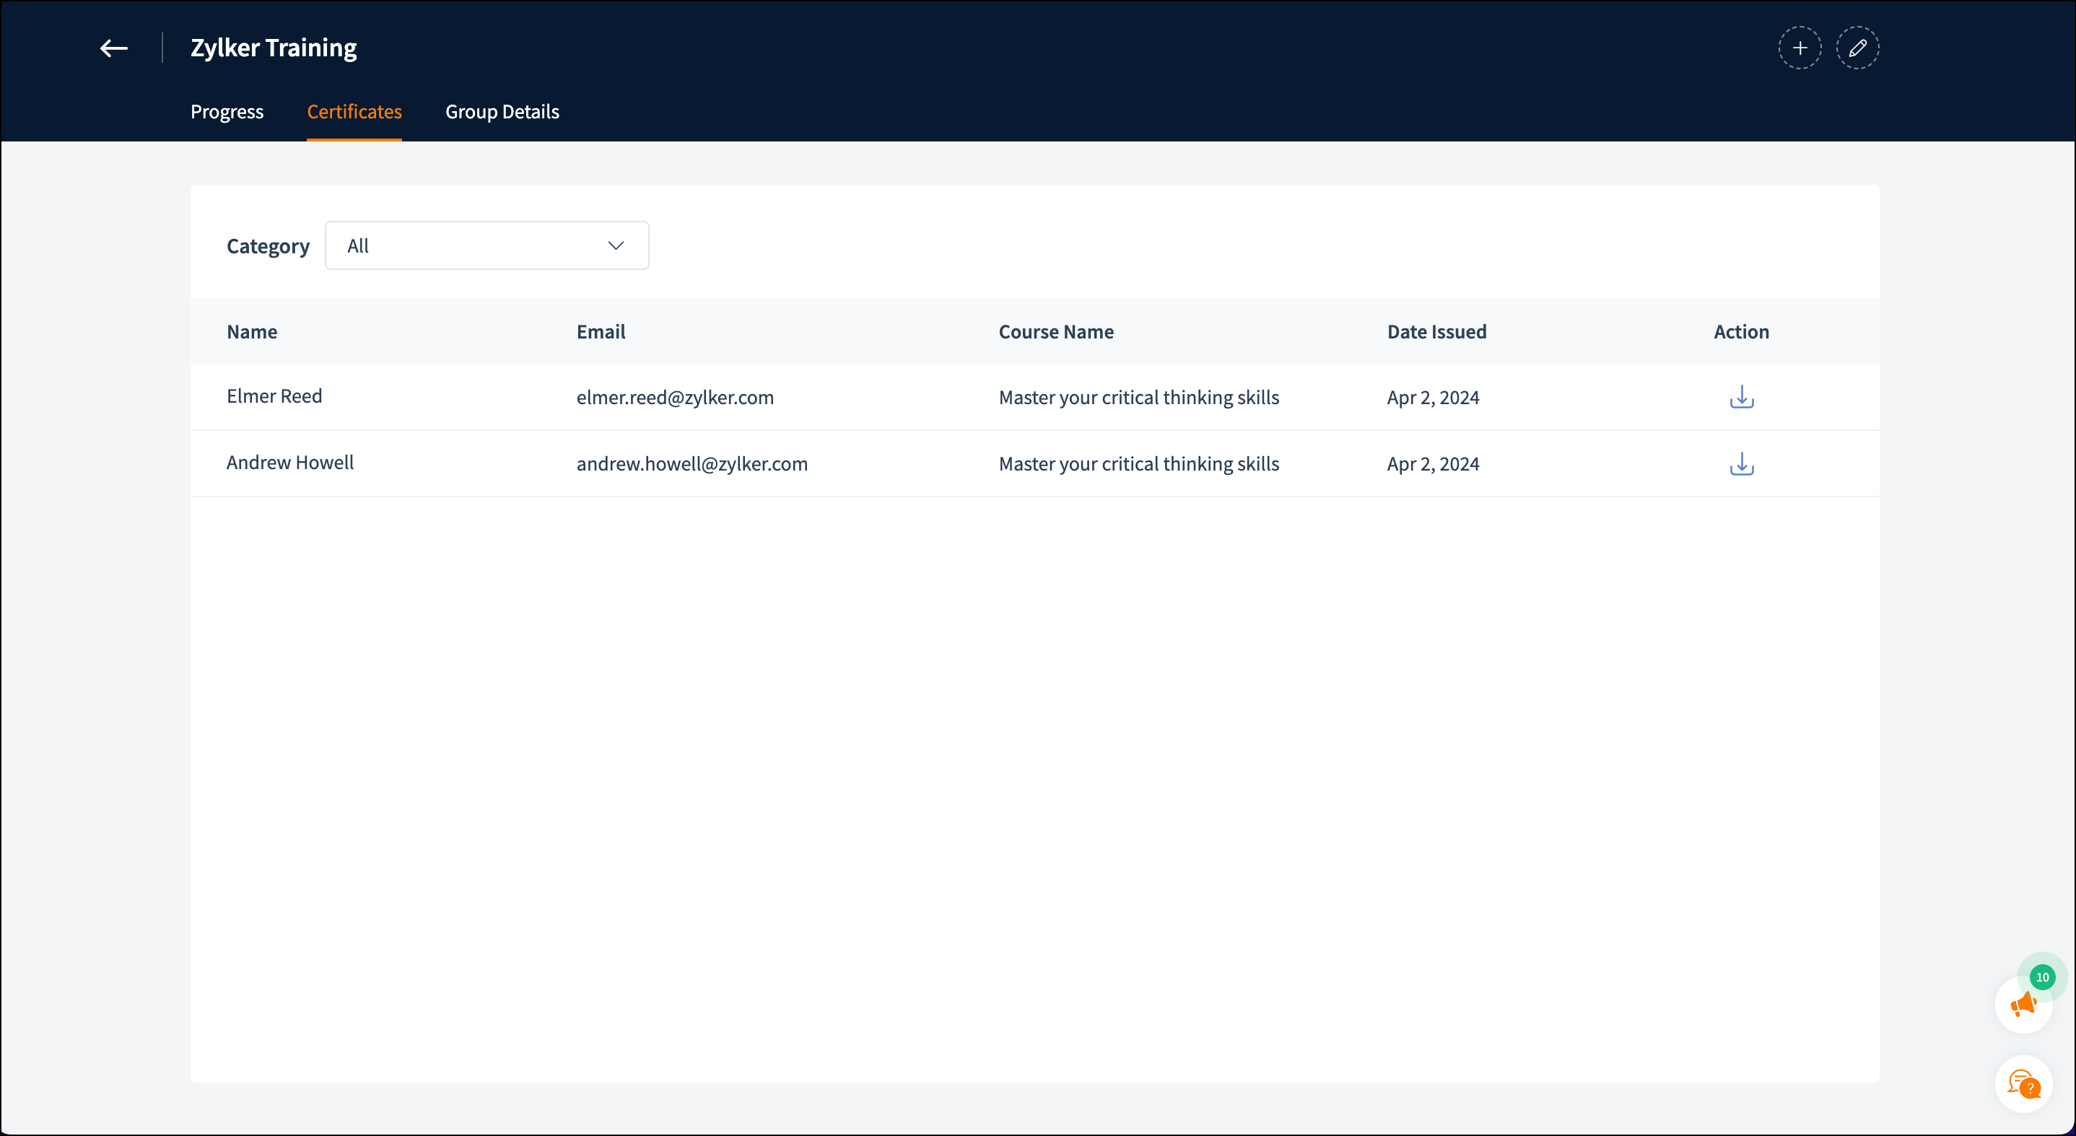Click the elmer.reed@zylker.com email
Screen dimensions: 2076x1136
click(674, 397)
